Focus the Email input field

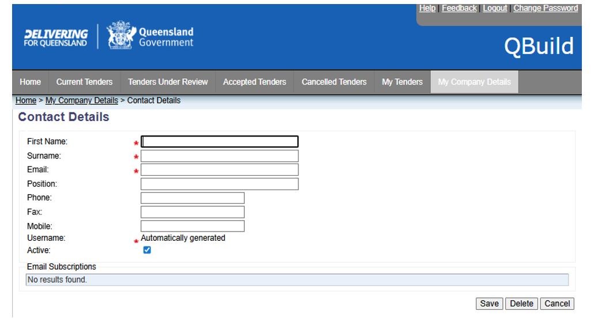[219, 170]
